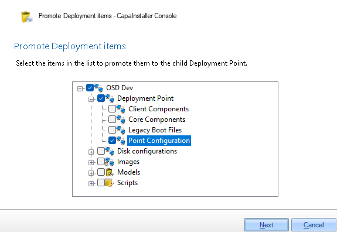
Task: Click the Disk configurations node icon
Action: [110, 151]
